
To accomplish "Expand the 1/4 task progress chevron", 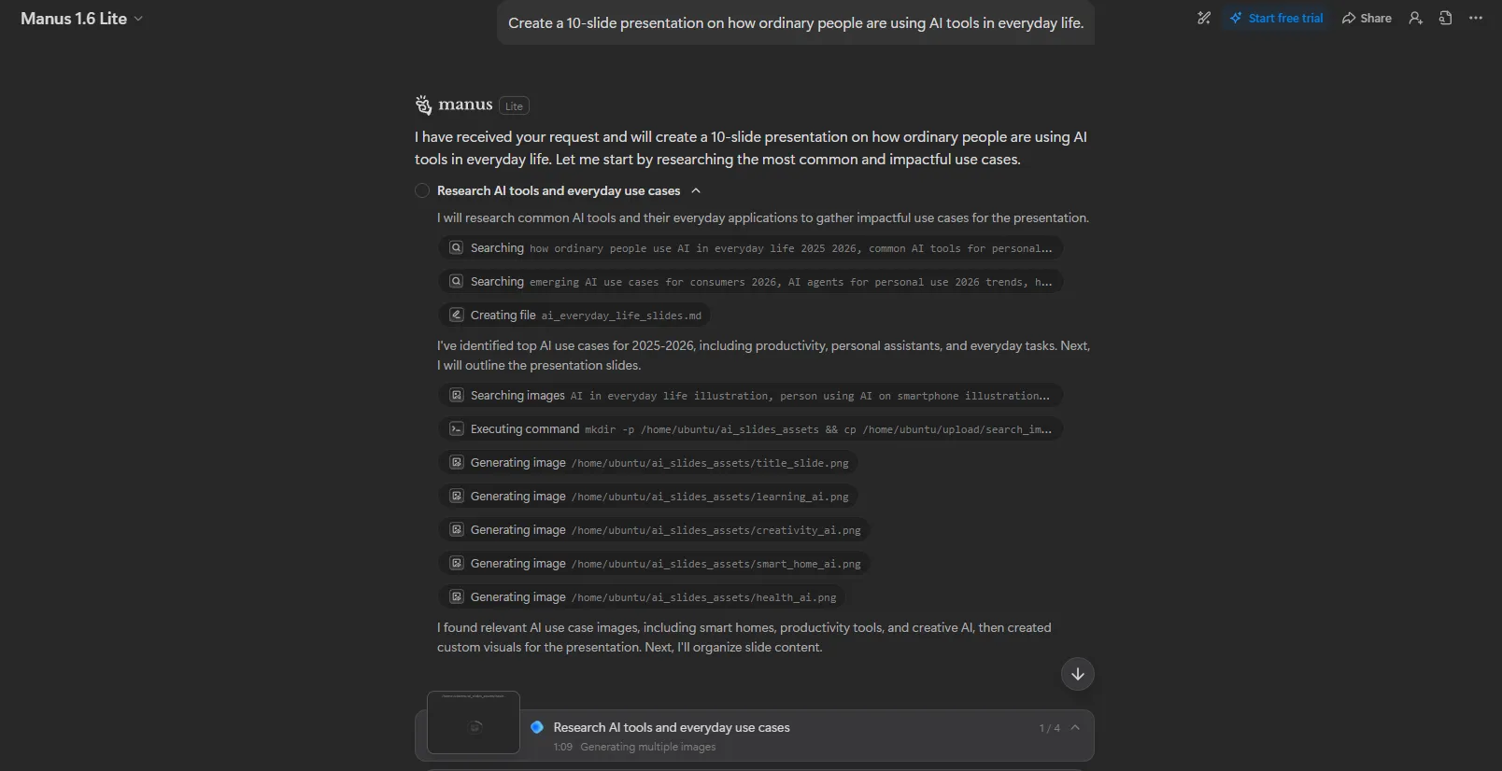I will click(x=1075, y=727).
